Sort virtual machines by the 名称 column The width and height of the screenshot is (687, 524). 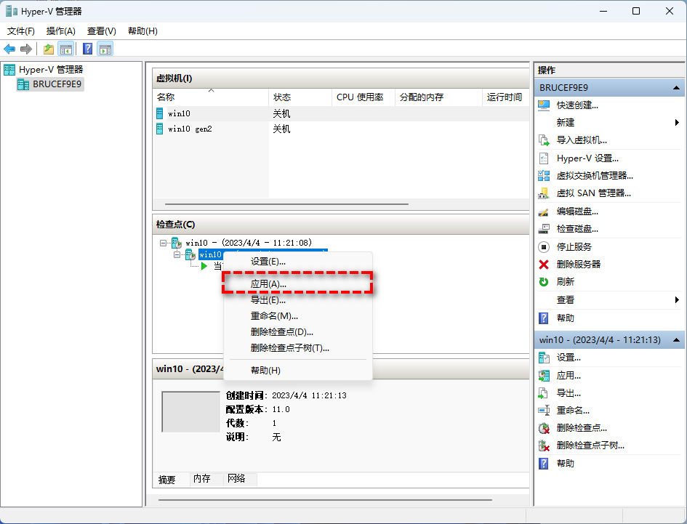[x=210, y=97]
